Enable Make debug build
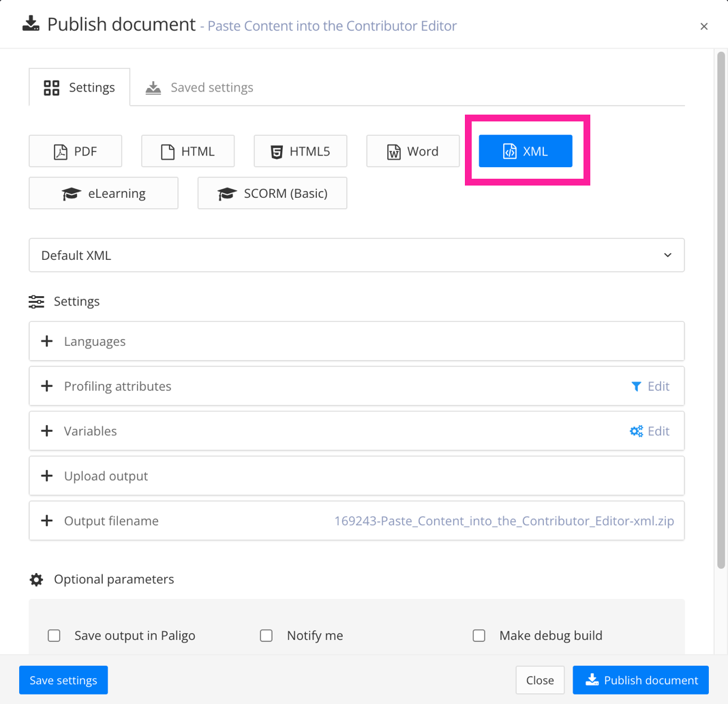 [479, 635]
